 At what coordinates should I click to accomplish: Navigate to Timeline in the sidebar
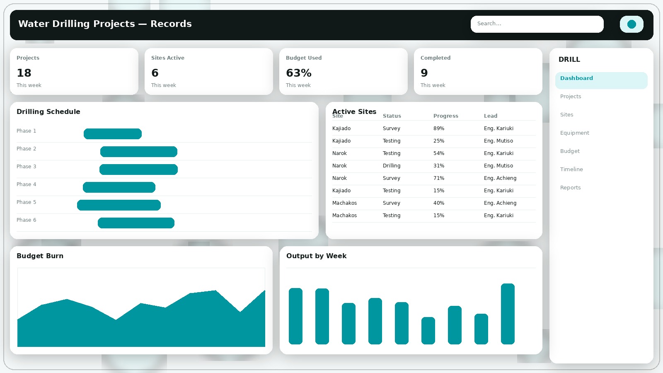pyautogui.click(x=571, y=170)
